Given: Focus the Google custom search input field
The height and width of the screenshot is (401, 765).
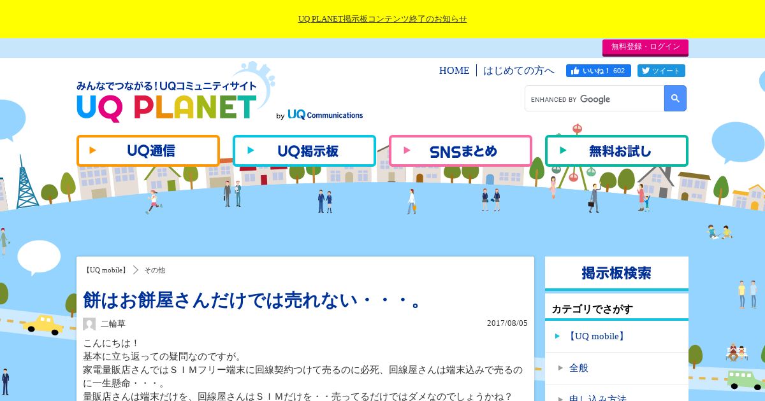Looking at the screenshot, I should pyautogui.click(x=594, y=99).
